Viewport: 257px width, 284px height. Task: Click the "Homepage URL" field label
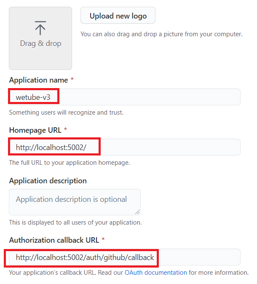click(x=35, y=130)
